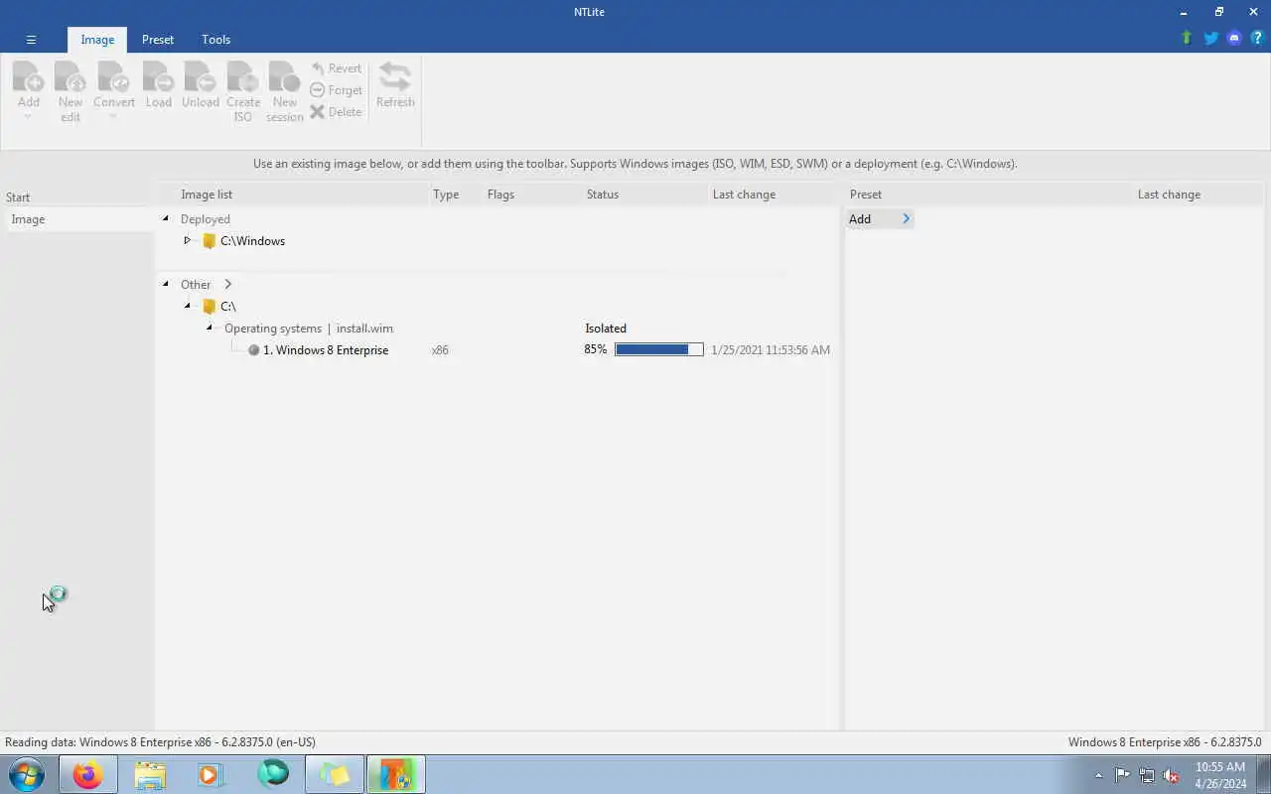The image size is (1271, 794).
Task: Select the 1. Windows 8 Enterprise entry
Action: [326, 350]
